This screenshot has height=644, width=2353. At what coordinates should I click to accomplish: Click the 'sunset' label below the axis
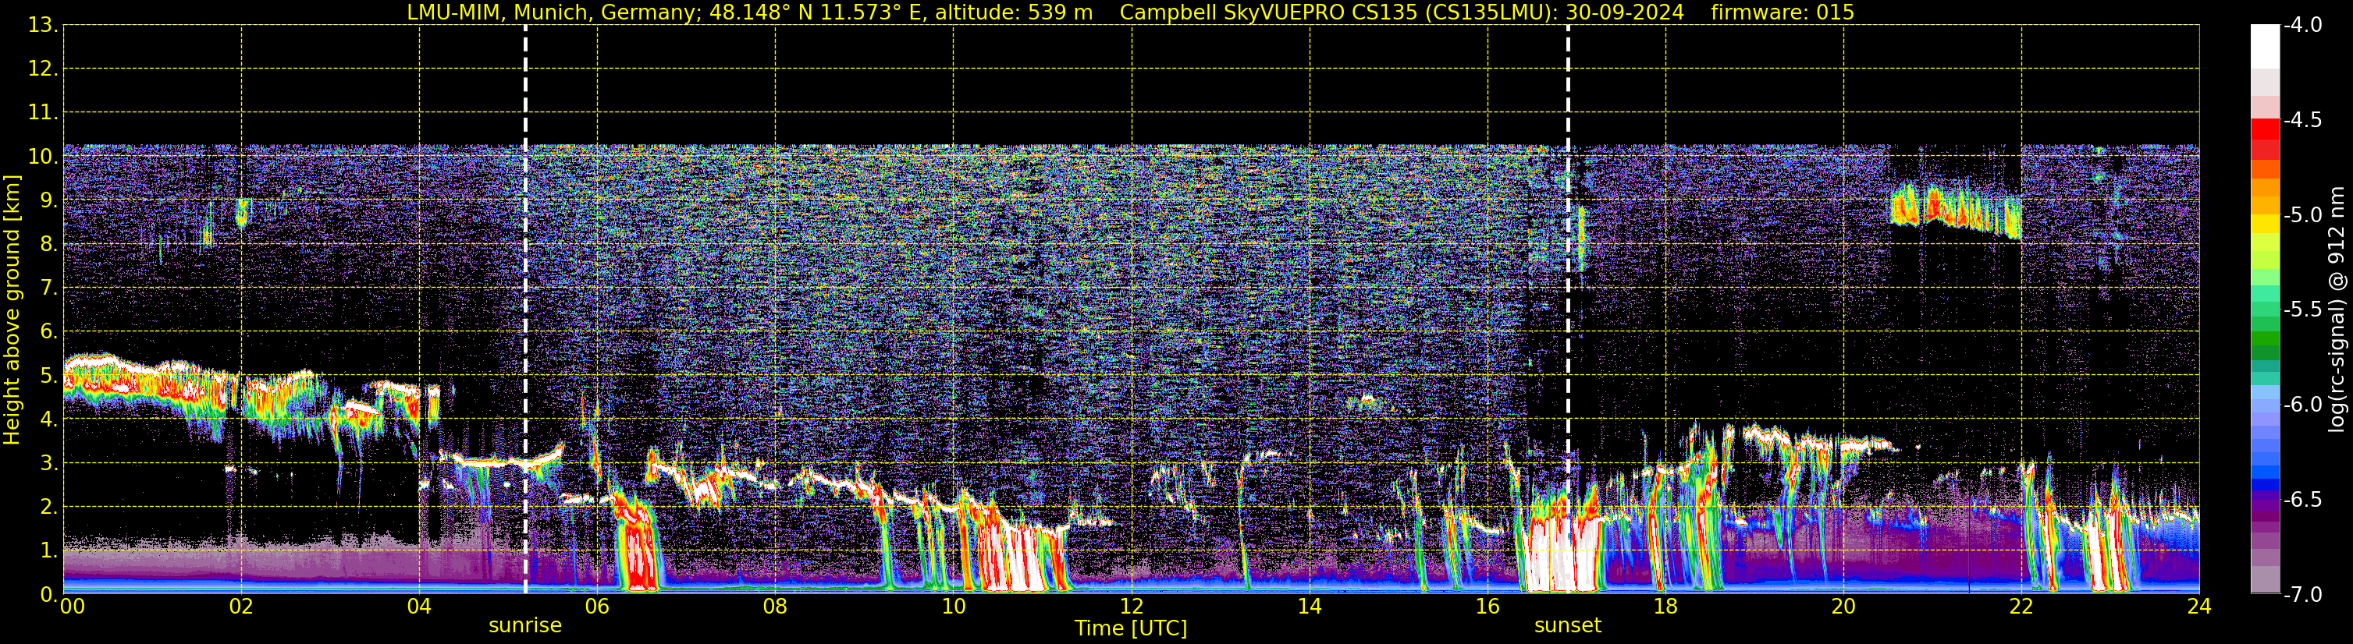[x=1567, y=626]
